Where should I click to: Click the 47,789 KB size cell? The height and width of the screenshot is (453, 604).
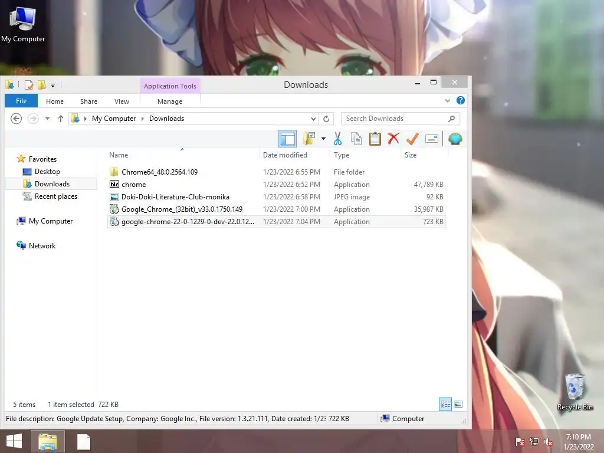point(428,185)
